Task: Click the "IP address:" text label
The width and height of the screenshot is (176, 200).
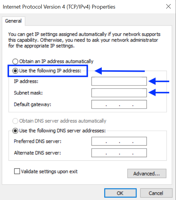Action: pos(26,81)
